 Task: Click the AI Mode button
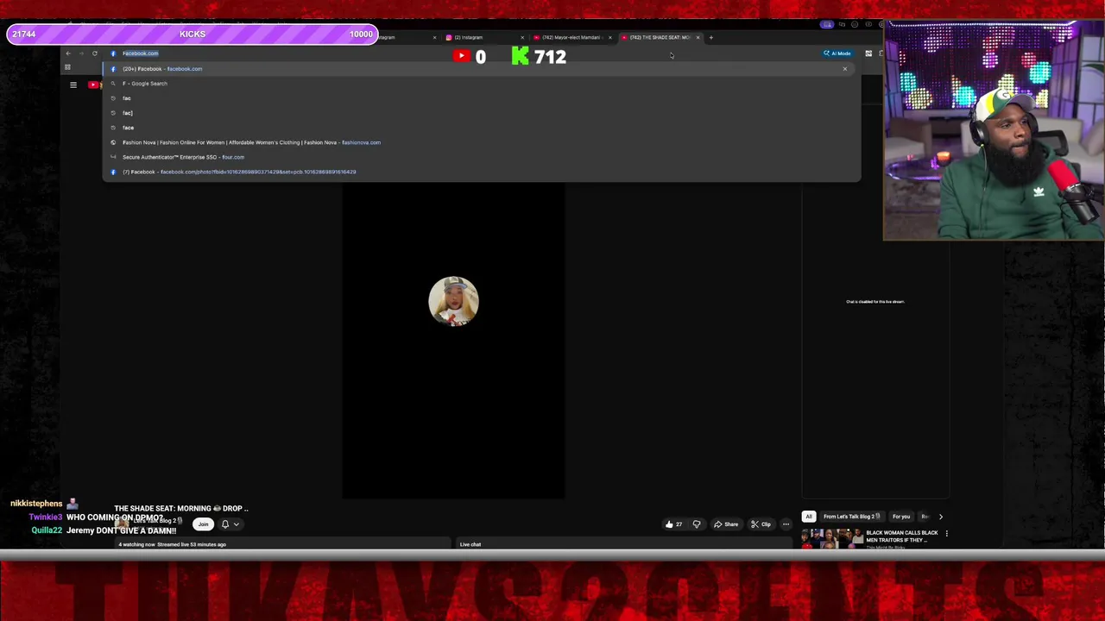click(837, 53)
